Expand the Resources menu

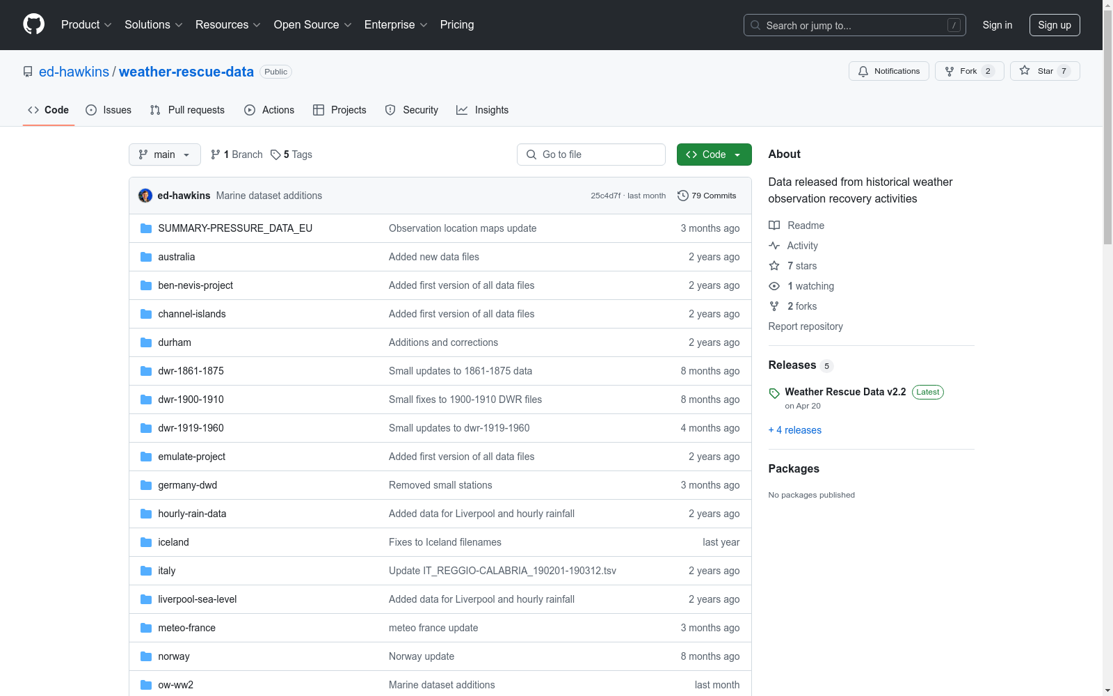pyautogui.click(x=228, y=25)
